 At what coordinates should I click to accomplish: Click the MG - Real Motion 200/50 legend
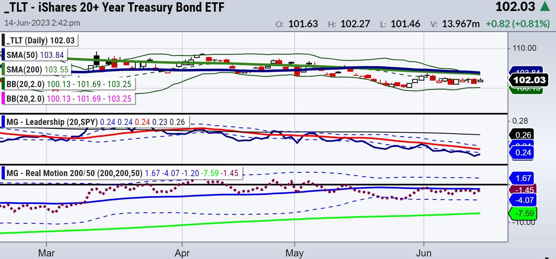click(x=122, y=173)
